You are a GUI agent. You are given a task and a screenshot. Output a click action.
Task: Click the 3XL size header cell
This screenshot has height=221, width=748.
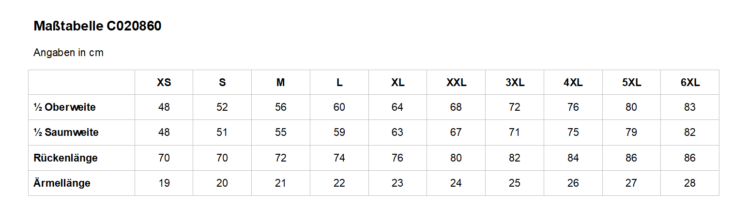(515, 83)
